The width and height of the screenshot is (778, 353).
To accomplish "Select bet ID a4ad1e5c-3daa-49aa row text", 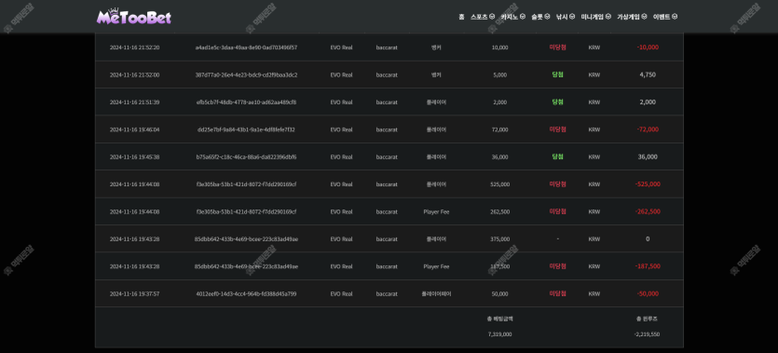I will pyautogui.click(x=246, y=48).
